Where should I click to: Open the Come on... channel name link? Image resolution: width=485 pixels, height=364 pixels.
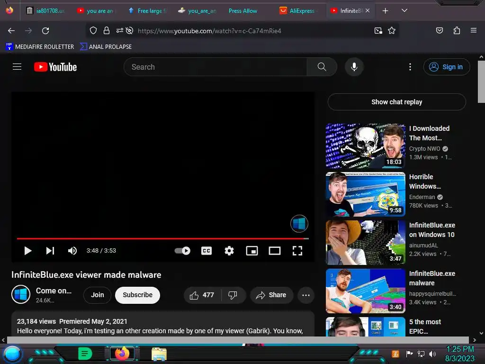[54, 291]
